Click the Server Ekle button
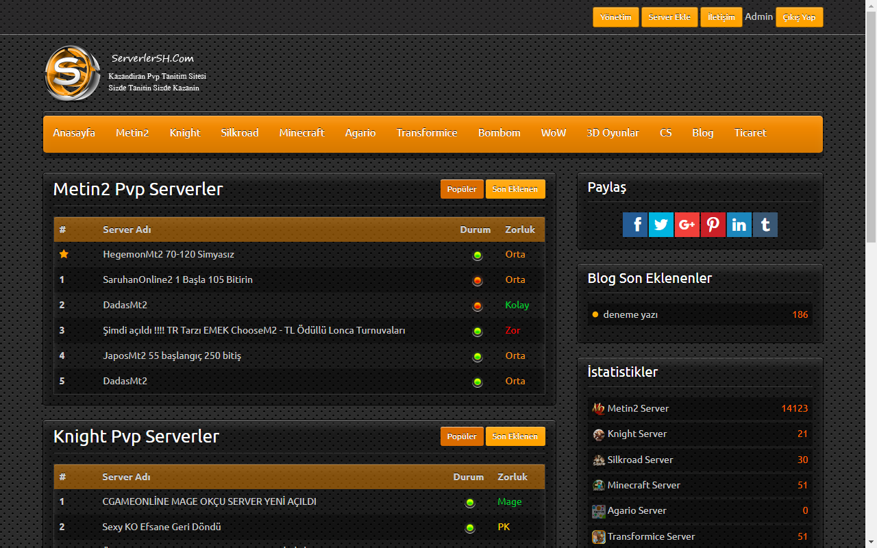Image resolution: width=877 pixels, height=548 pixels. [x=669, y=17]
